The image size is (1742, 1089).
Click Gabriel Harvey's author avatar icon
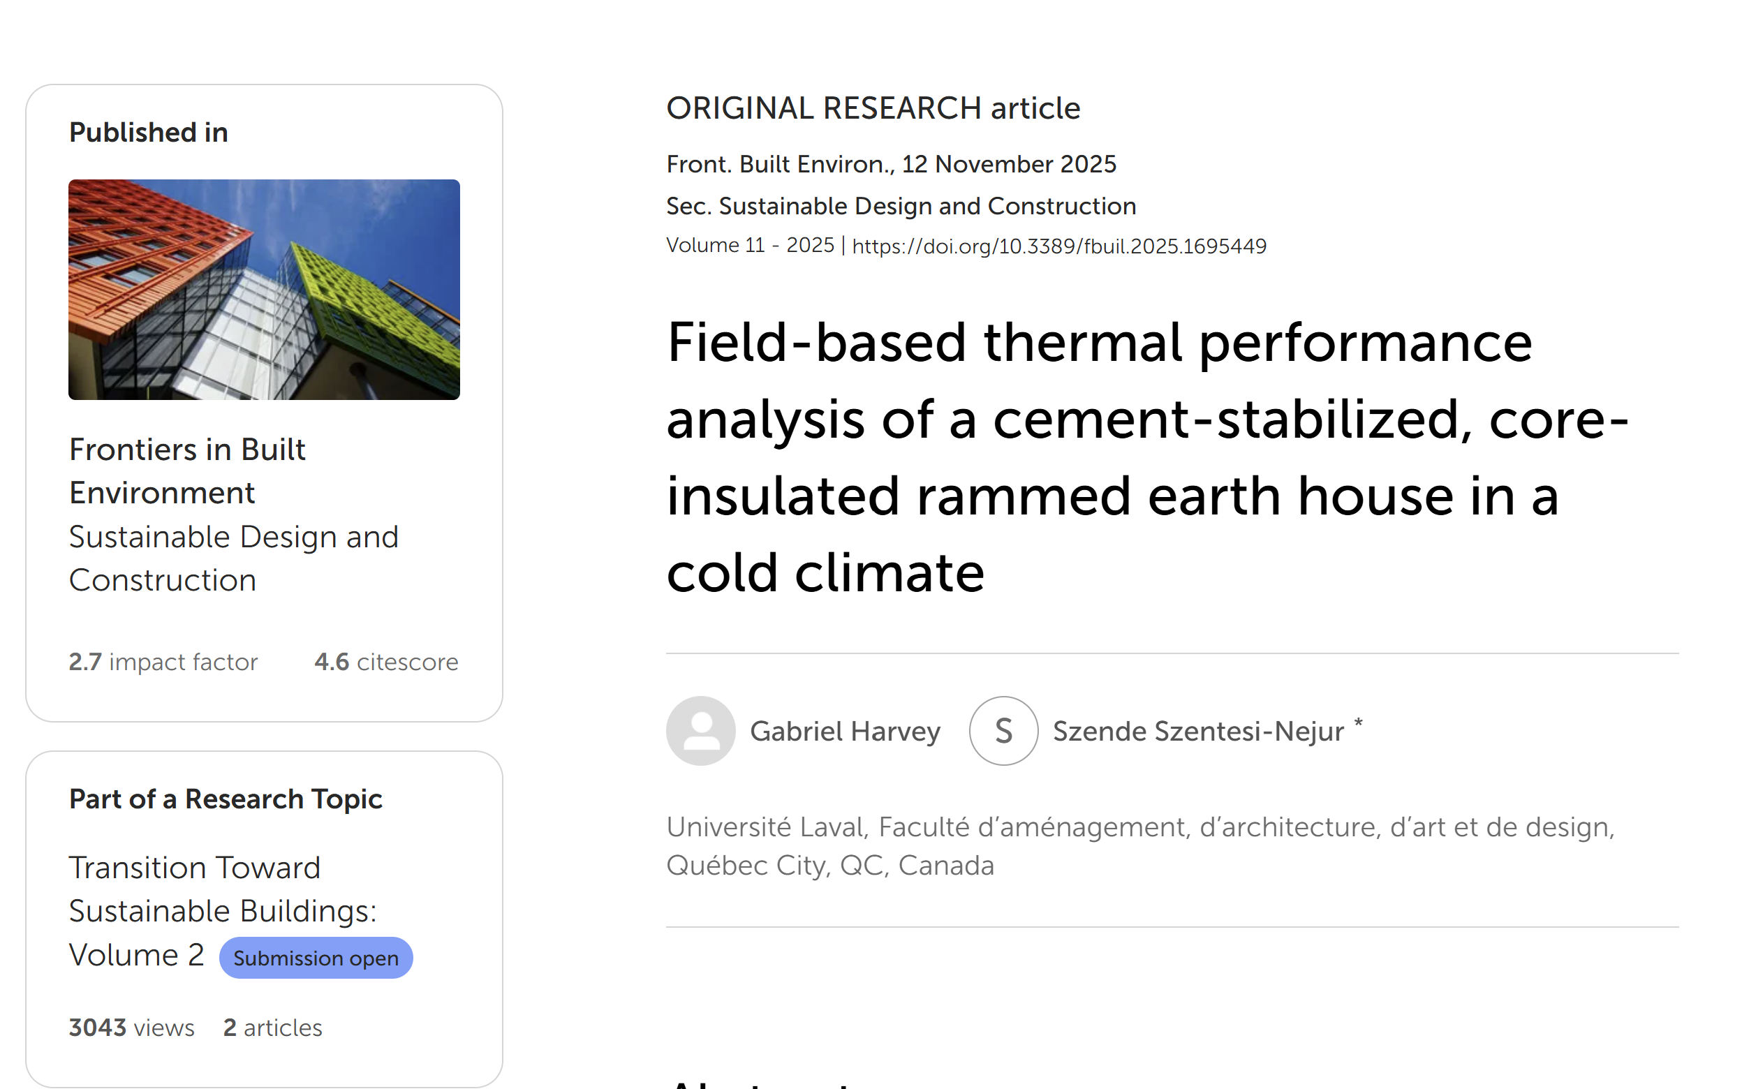click(702, 730)
